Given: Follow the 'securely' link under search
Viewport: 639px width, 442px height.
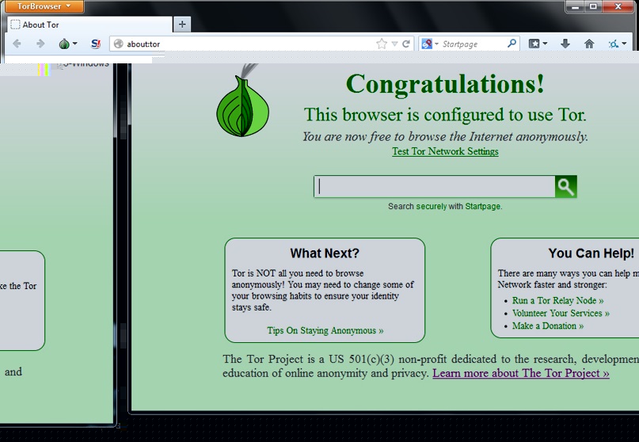Looking at the screenshot, I should (x=432, y=206).
